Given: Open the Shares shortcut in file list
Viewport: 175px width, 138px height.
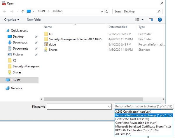Looking at the screenshot, I should [53, 50].
